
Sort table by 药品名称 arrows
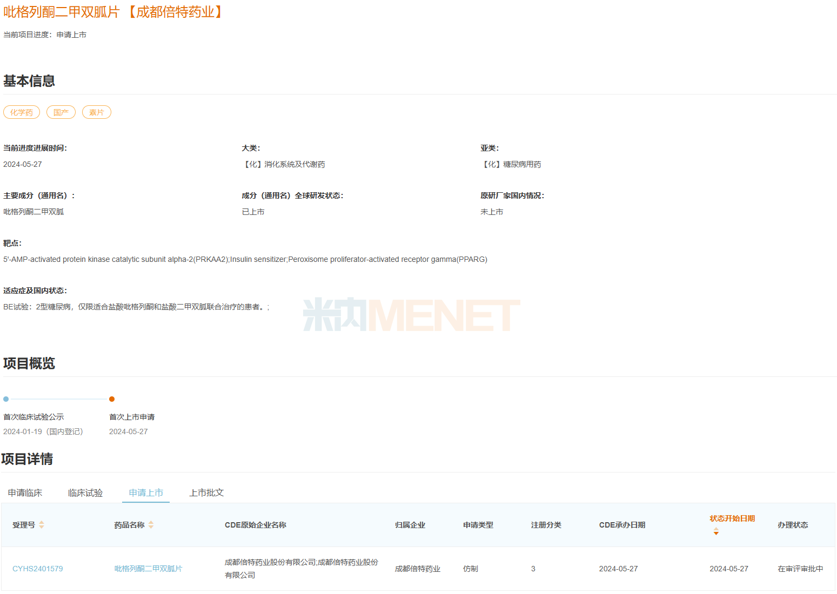(151, 525)
